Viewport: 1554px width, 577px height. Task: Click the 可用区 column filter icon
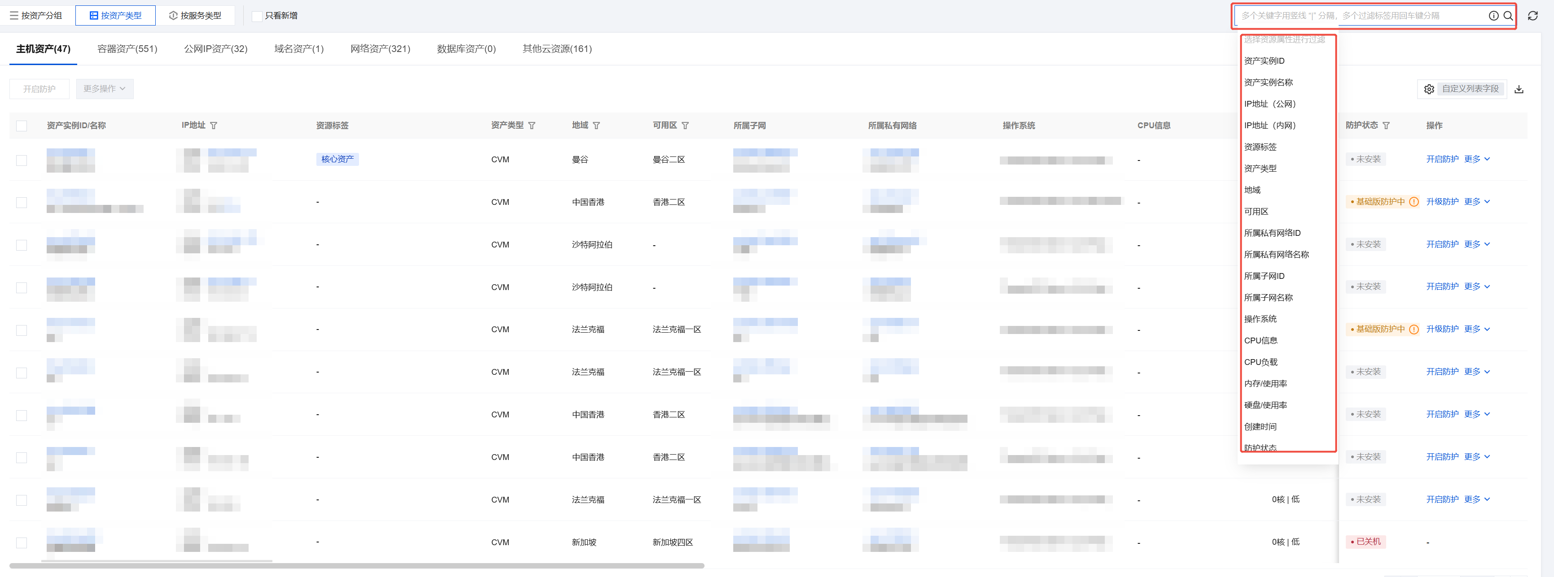coord(685,126)
